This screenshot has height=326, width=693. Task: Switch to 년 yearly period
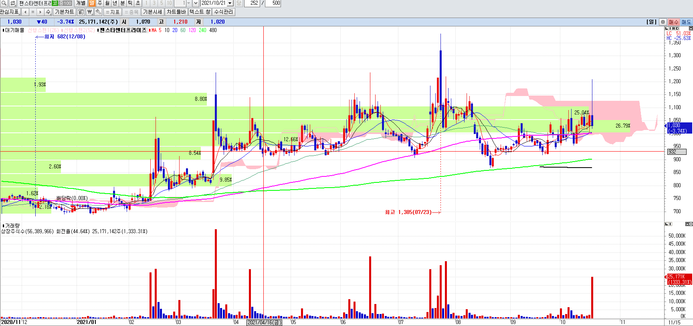pos(115,3)
